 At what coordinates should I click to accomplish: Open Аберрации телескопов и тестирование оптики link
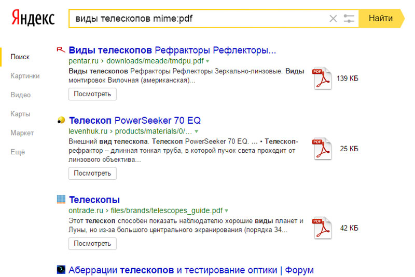191,270
